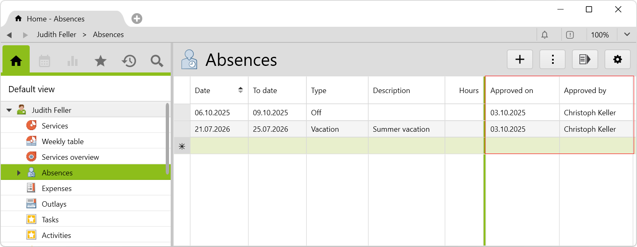
Task: Collapse the Judith Feller tree node
Action: 9,110
